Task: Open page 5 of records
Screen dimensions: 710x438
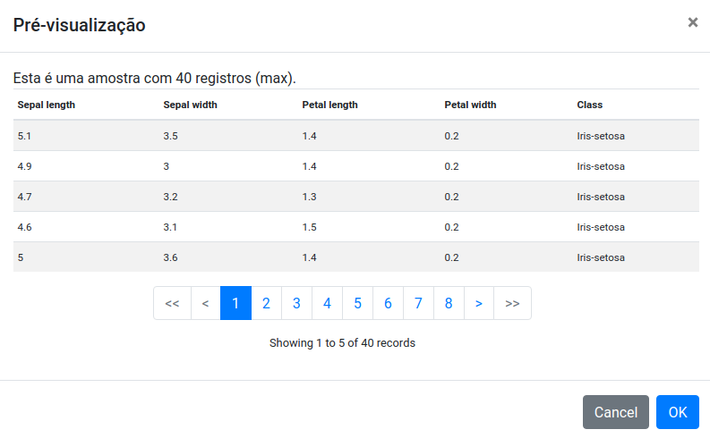Action: coord(358,303)
